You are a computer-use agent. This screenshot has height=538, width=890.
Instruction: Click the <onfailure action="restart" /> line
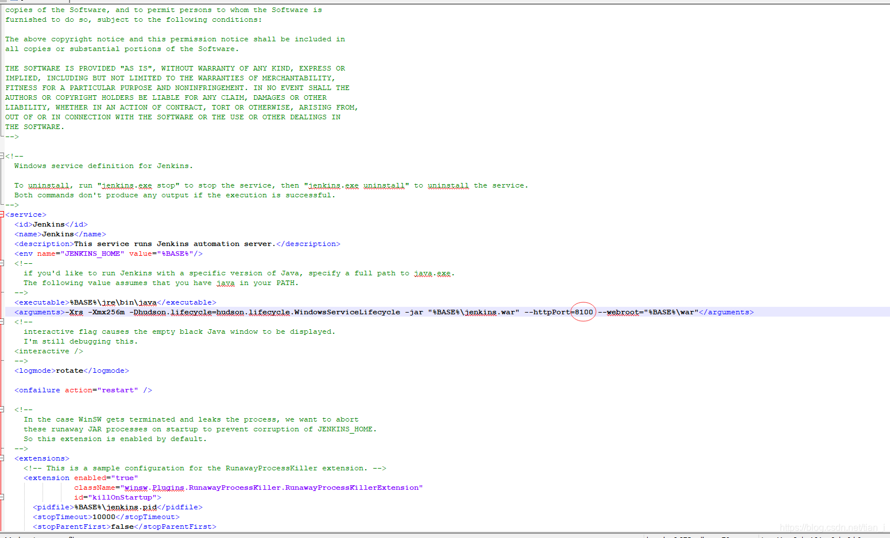click(x=83, y=390)
